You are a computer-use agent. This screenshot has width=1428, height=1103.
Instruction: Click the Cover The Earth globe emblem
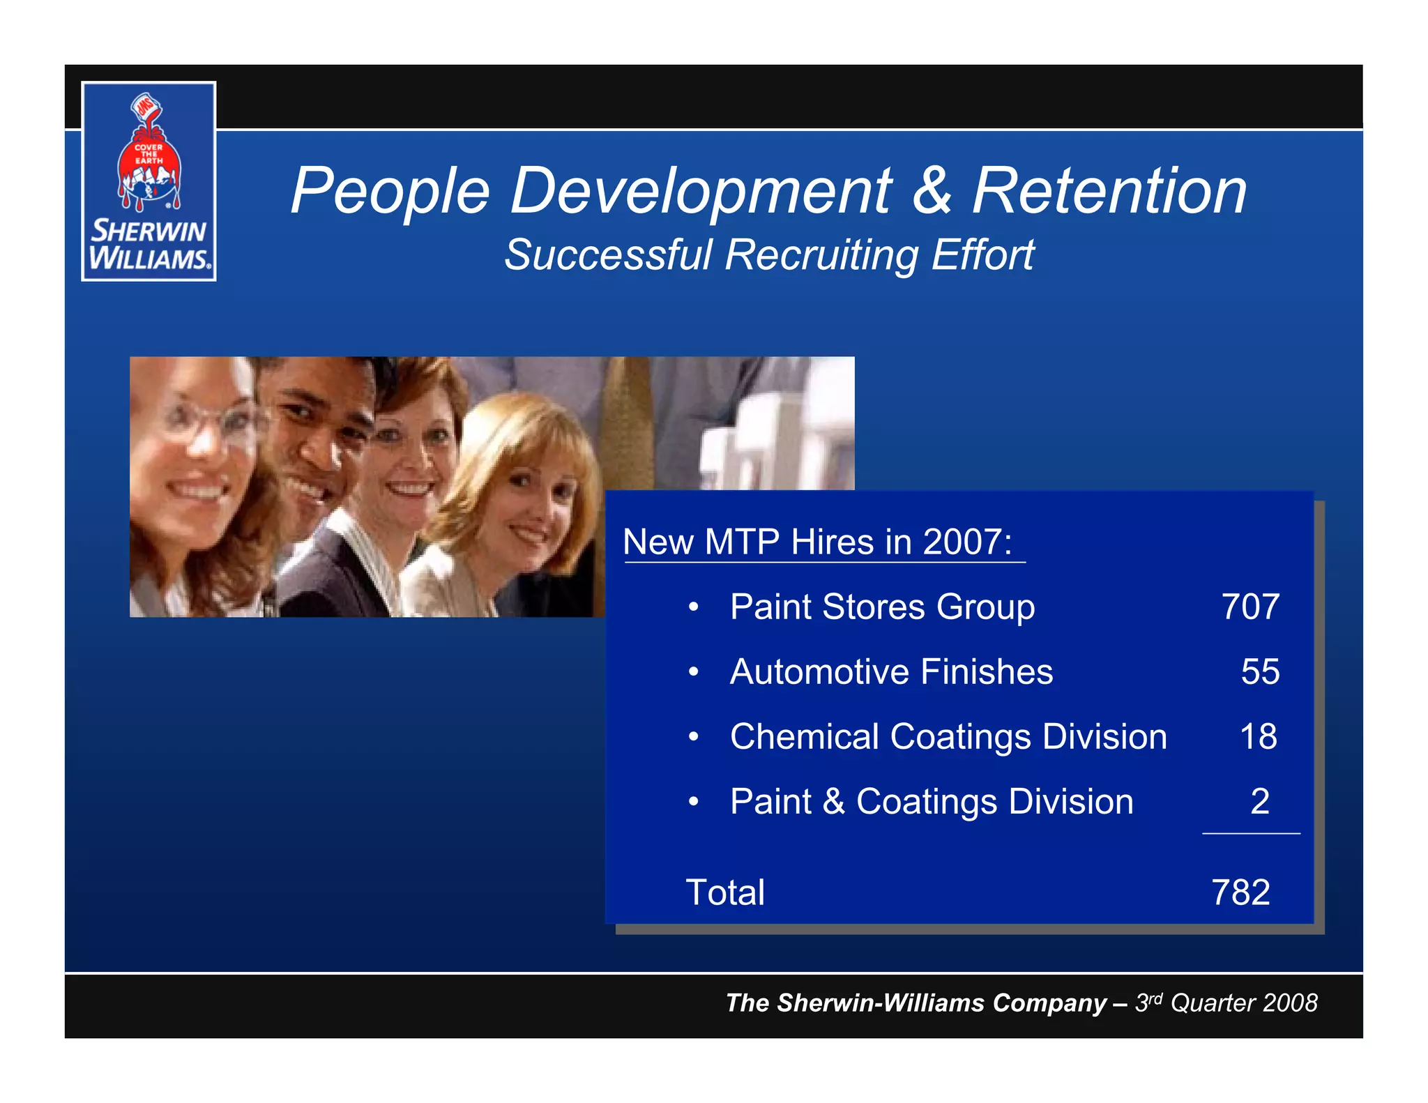click(149, 171)
